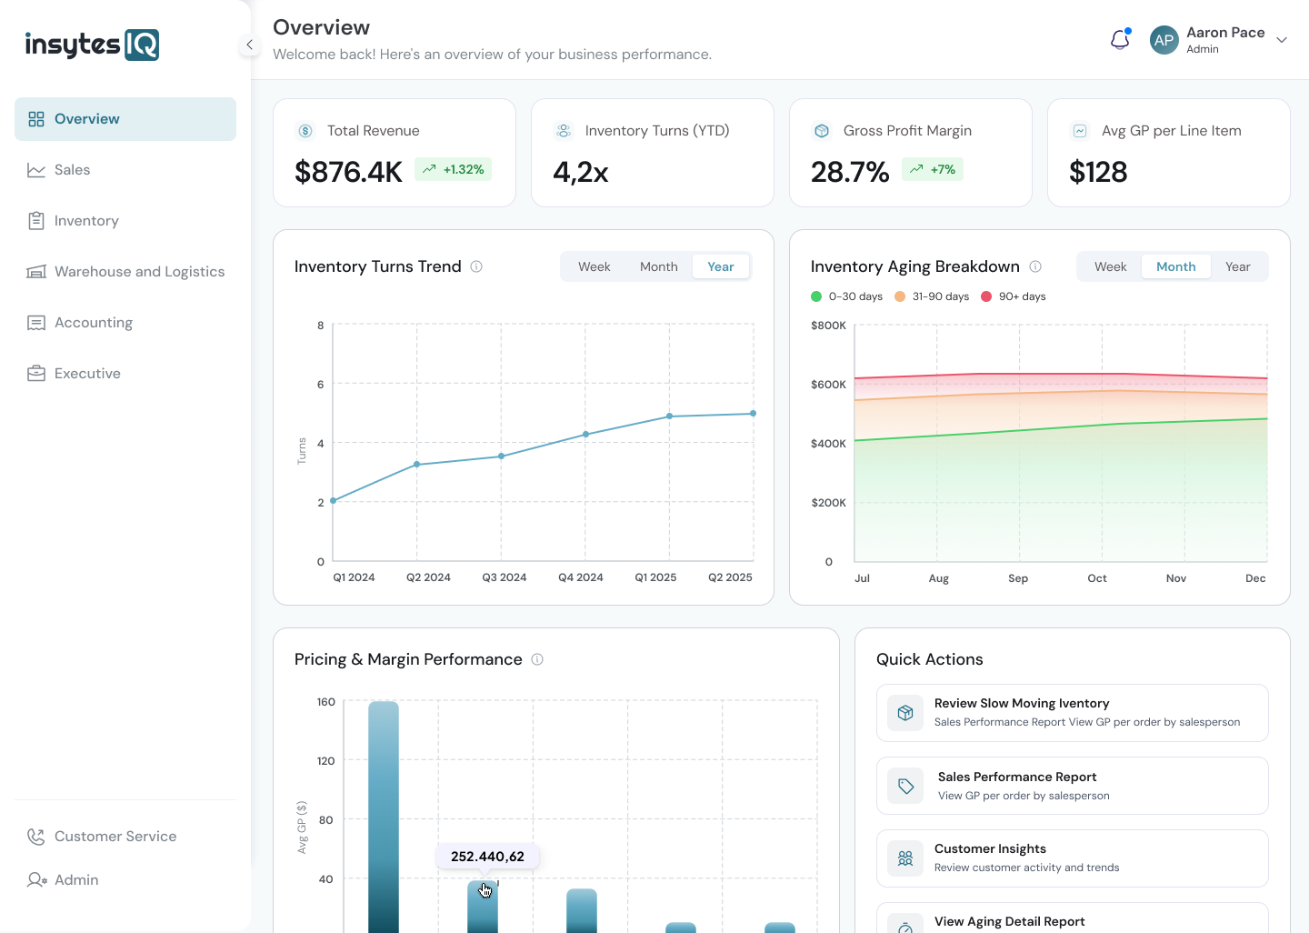Open the Aaron Pace profile dropdown
The height and width of the screenshot is (933, 1309).
[x=1219, y=39]
